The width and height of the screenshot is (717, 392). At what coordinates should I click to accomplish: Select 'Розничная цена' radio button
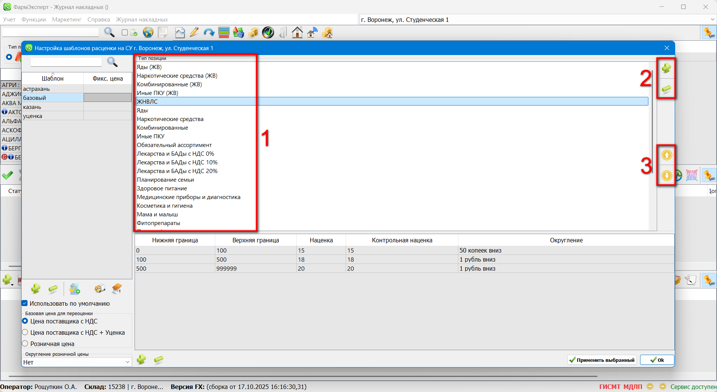(25, 344)
